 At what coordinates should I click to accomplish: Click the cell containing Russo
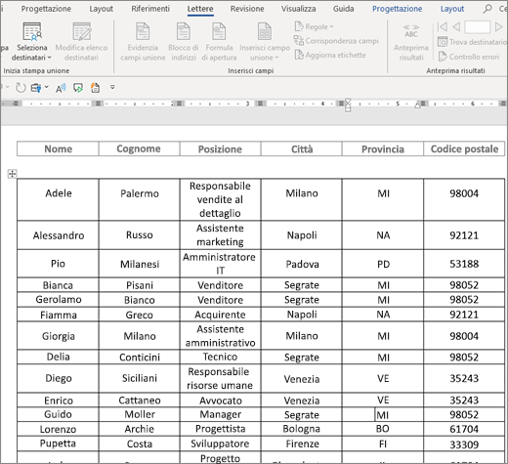point(139,235)
